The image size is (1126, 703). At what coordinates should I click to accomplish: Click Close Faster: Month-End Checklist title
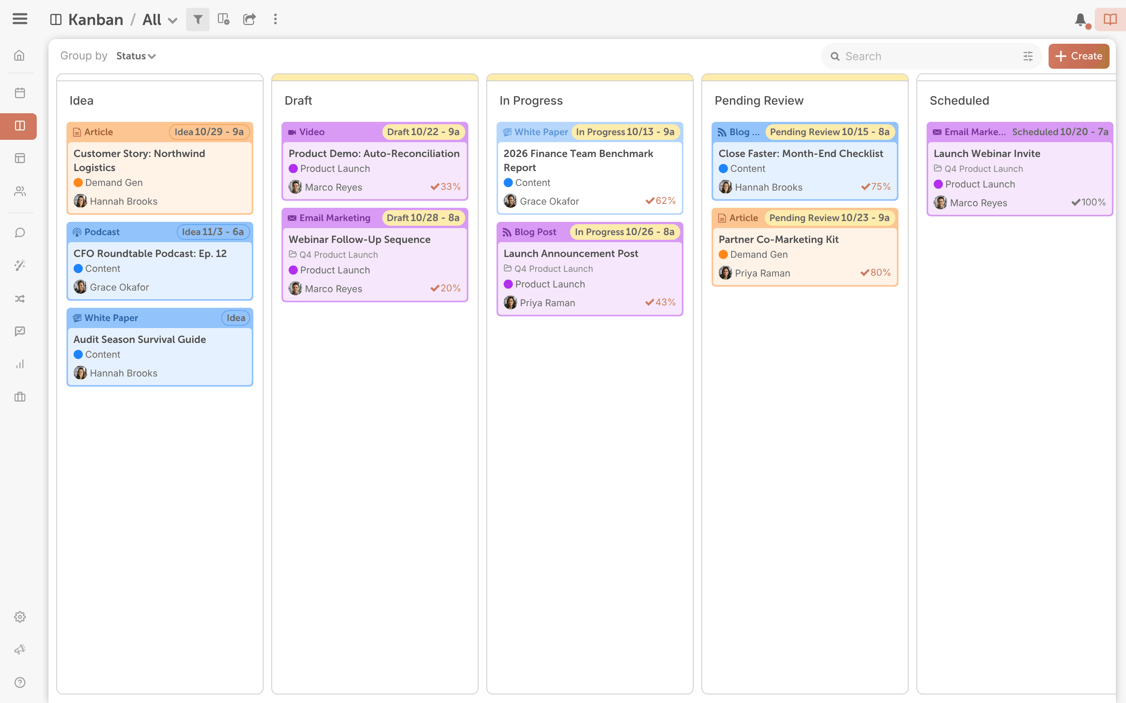click(801, 153)
